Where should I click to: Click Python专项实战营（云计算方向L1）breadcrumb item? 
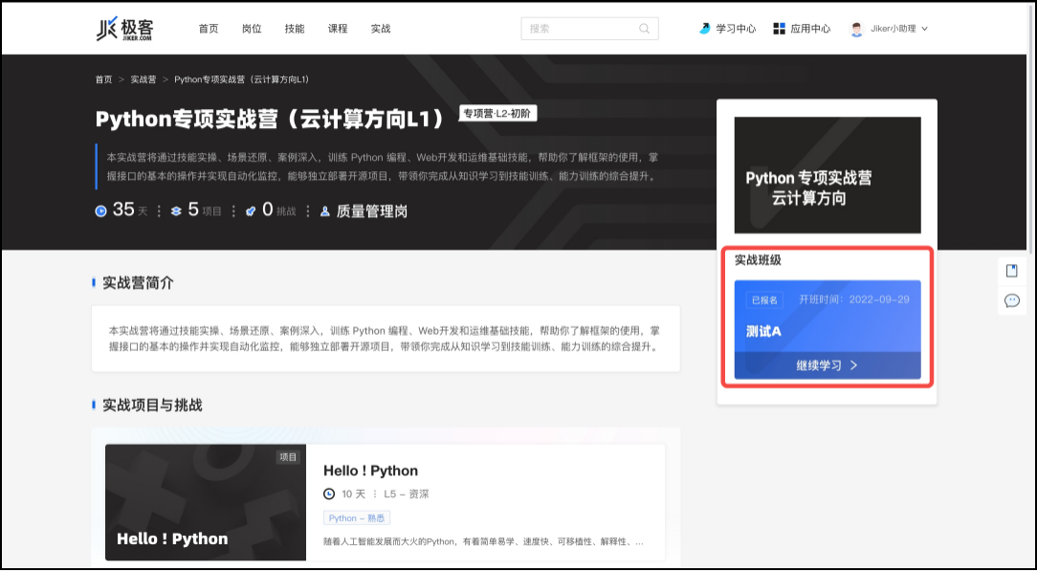tap(241, 79)
